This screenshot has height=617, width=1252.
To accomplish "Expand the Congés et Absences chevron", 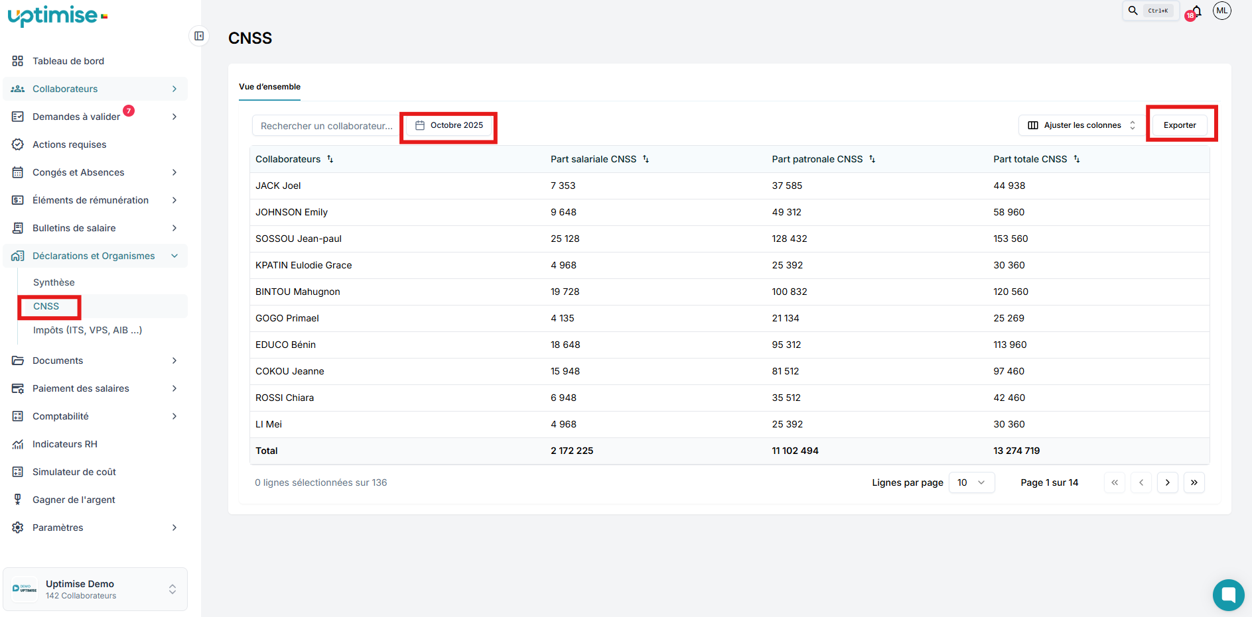I will coord(174,172).
